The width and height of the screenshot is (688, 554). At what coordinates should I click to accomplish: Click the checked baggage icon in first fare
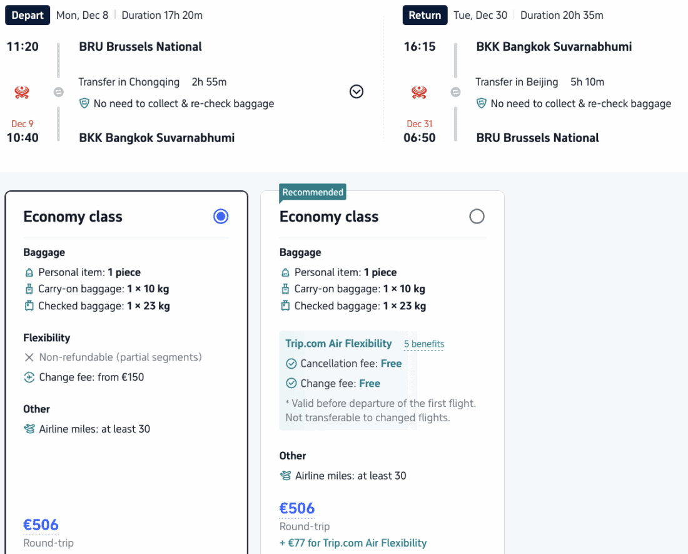point(29,306)
